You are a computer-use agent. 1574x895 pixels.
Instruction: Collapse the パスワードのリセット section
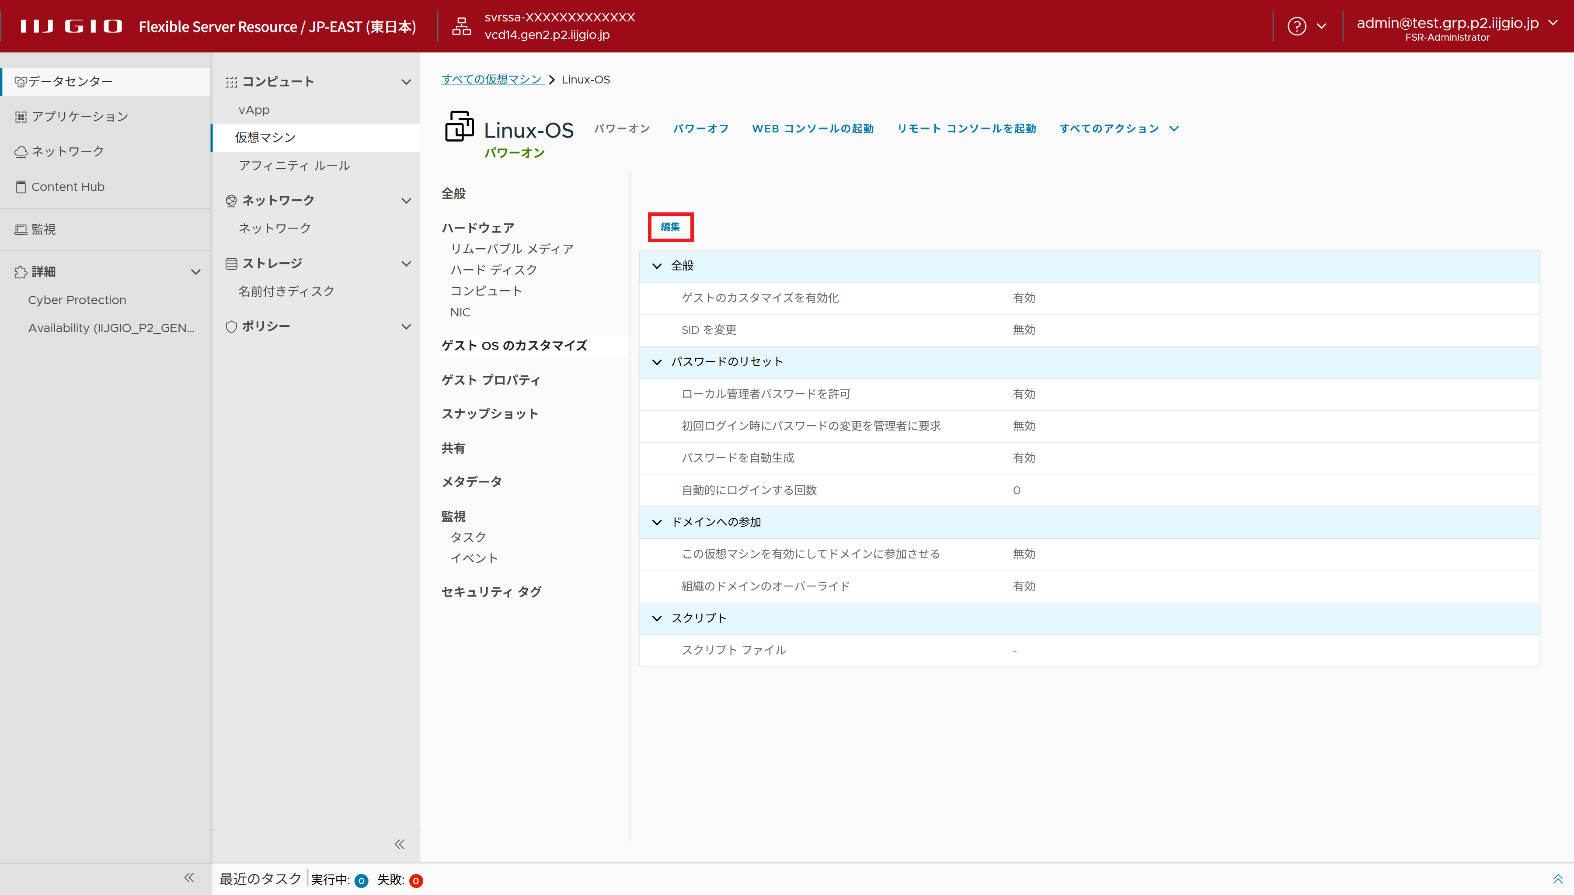click(x=657, y=362)
